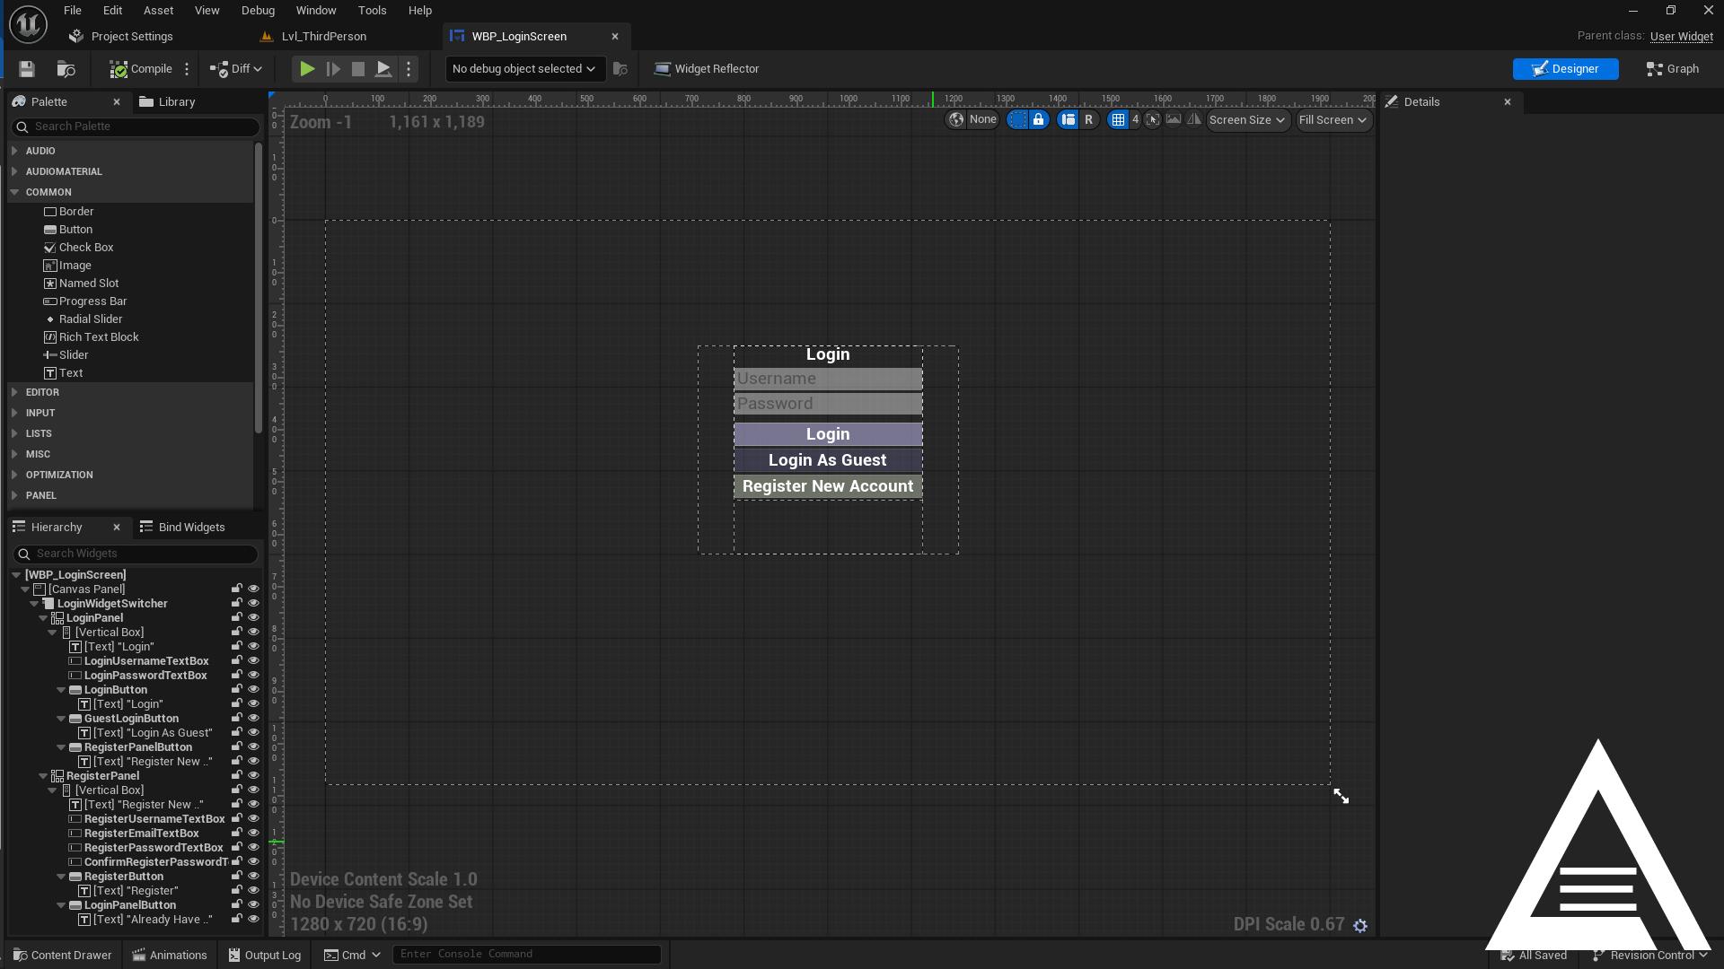Select Slider widget in palette

pyautogui.click(x=66, y=355)
